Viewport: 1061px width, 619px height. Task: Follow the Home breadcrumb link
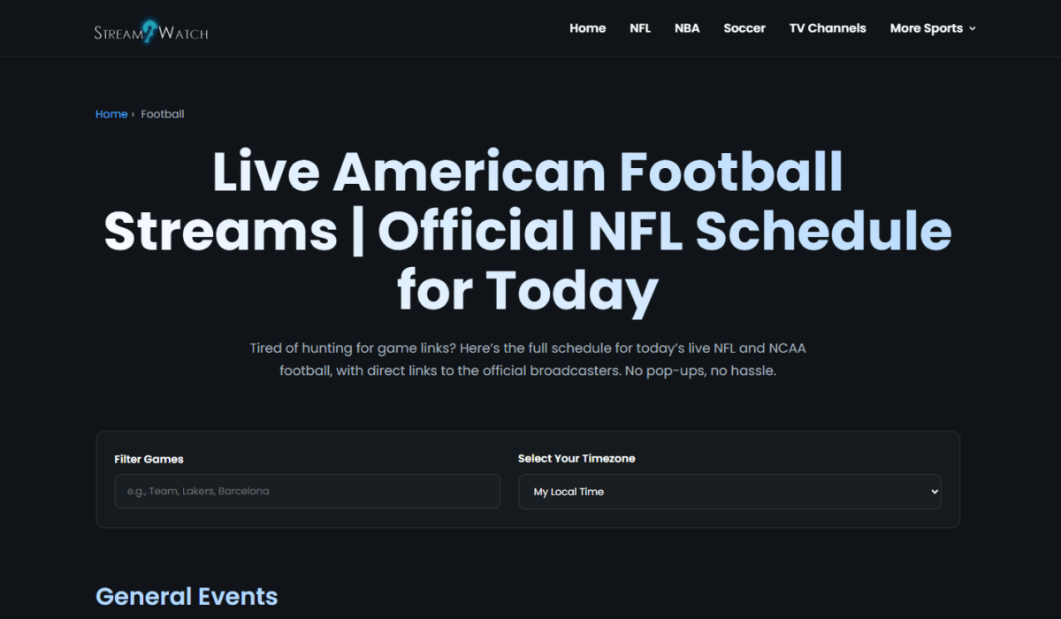click(x=111, y=114)
